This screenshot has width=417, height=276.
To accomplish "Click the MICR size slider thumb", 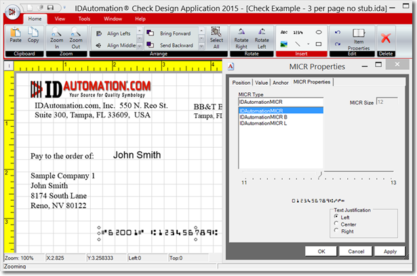I will coord(320,174).
